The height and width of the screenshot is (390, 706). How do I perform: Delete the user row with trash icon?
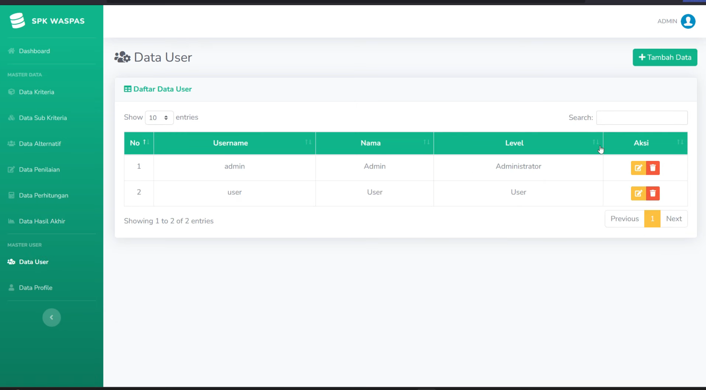pos(653,193)
